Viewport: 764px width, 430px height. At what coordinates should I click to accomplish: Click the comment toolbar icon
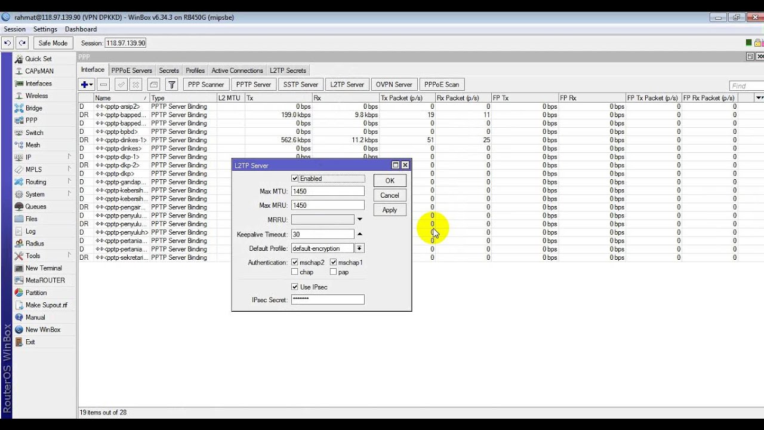153,85
